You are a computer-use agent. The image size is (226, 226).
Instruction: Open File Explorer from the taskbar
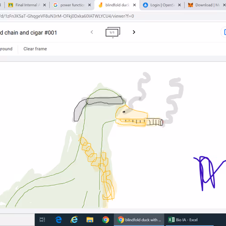90,220
